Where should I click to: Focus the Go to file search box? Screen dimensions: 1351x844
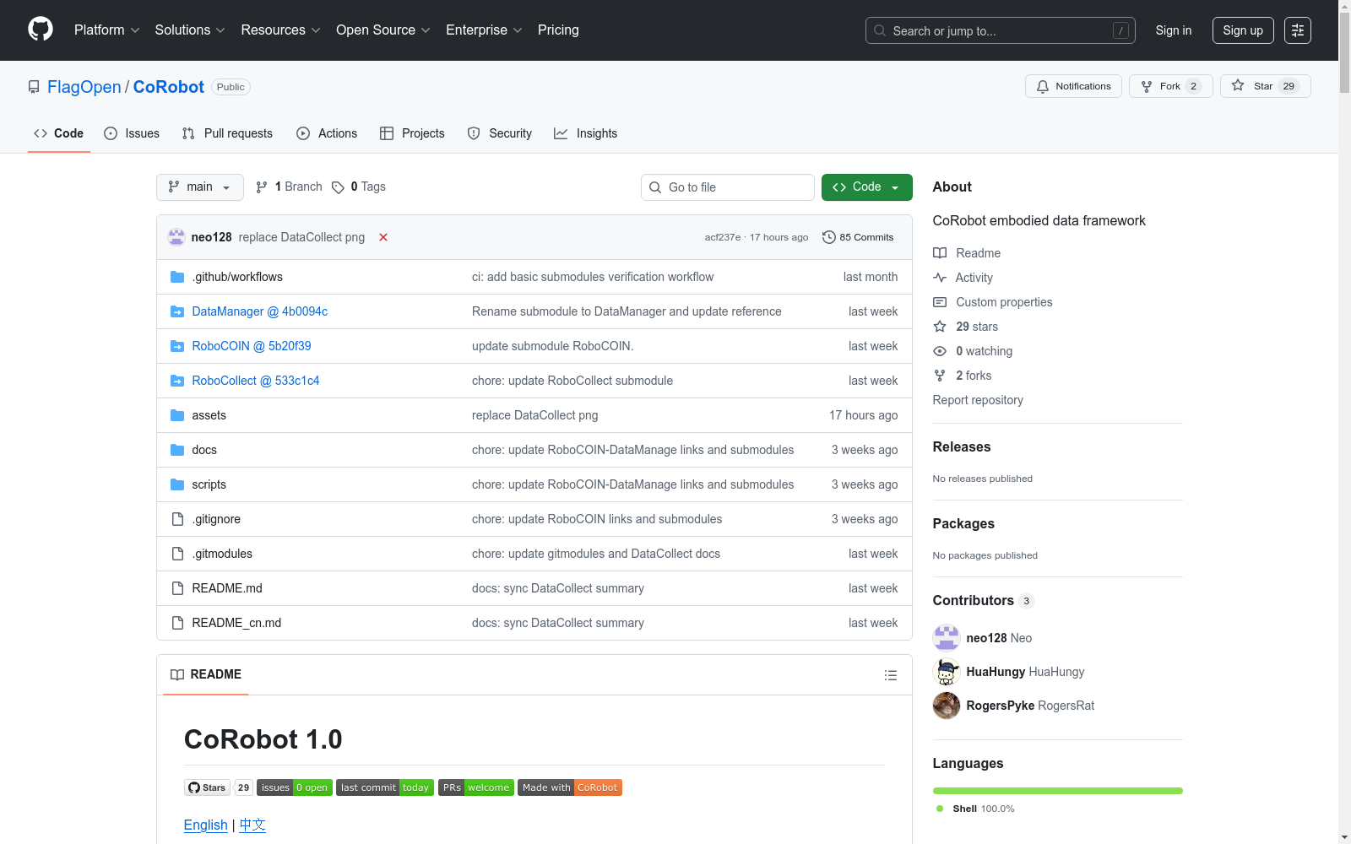(728, 187)
